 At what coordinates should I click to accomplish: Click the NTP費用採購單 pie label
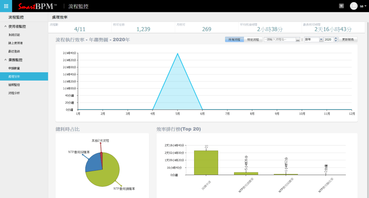[79, 152]
